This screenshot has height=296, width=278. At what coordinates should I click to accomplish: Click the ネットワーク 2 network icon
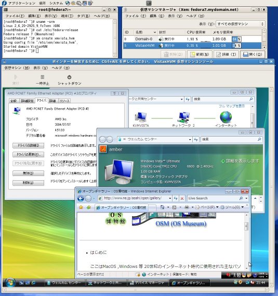[x=183, y=117]
